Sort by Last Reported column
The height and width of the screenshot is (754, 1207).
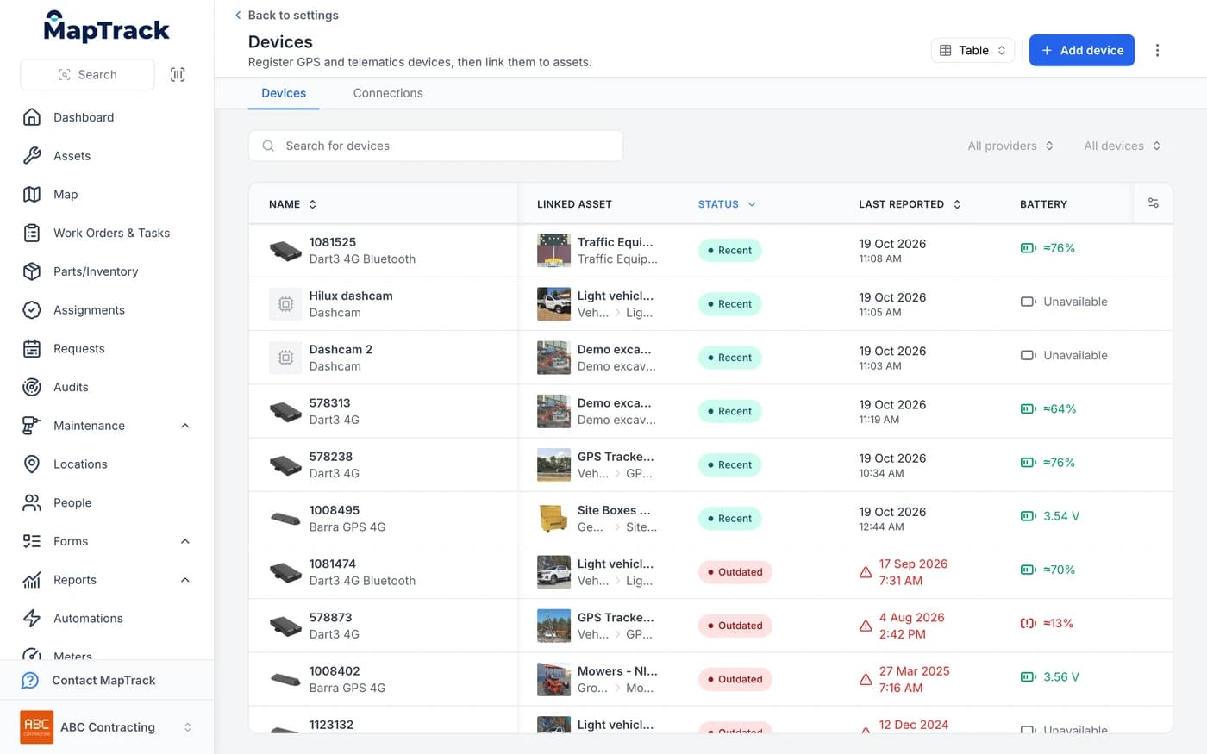coord(910,204)
